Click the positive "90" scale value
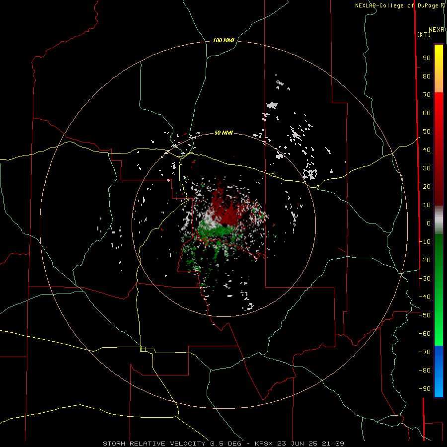This screenshot has width=447, height=447. (x=427, y=58)
